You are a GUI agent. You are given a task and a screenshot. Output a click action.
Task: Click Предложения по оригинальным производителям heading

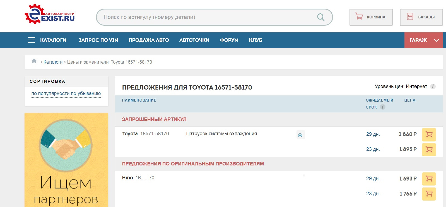coord(193,164)
